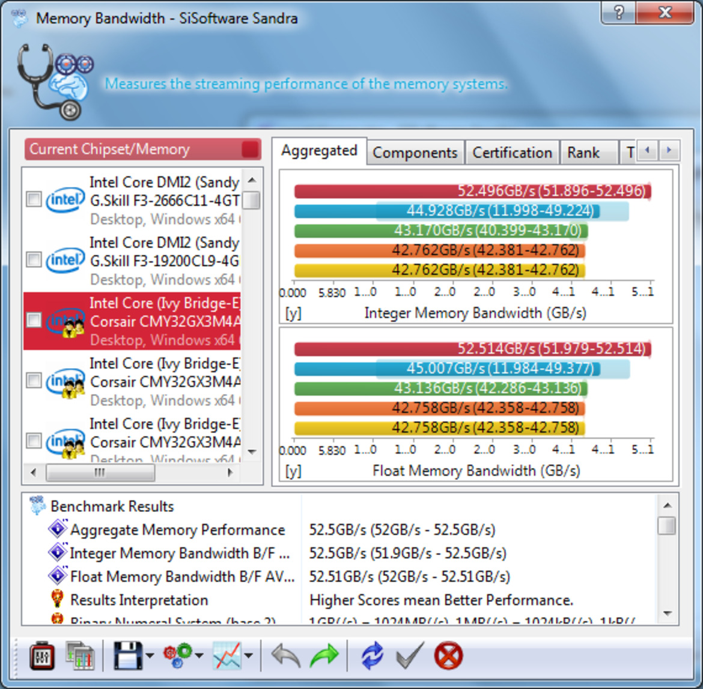Click reference list scroll down arrow
This screenshot has height=689, width=703.
tap(252, 452)
